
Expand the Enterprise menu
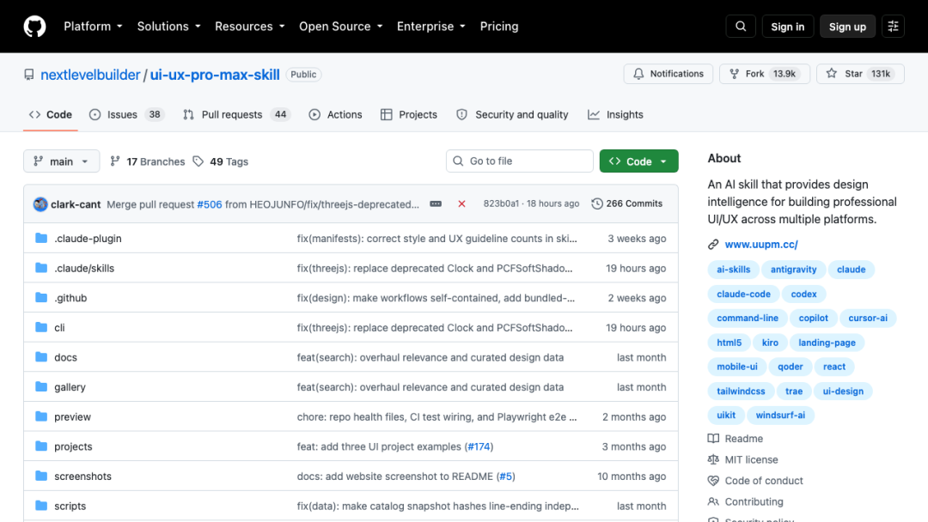click(430, 27)
